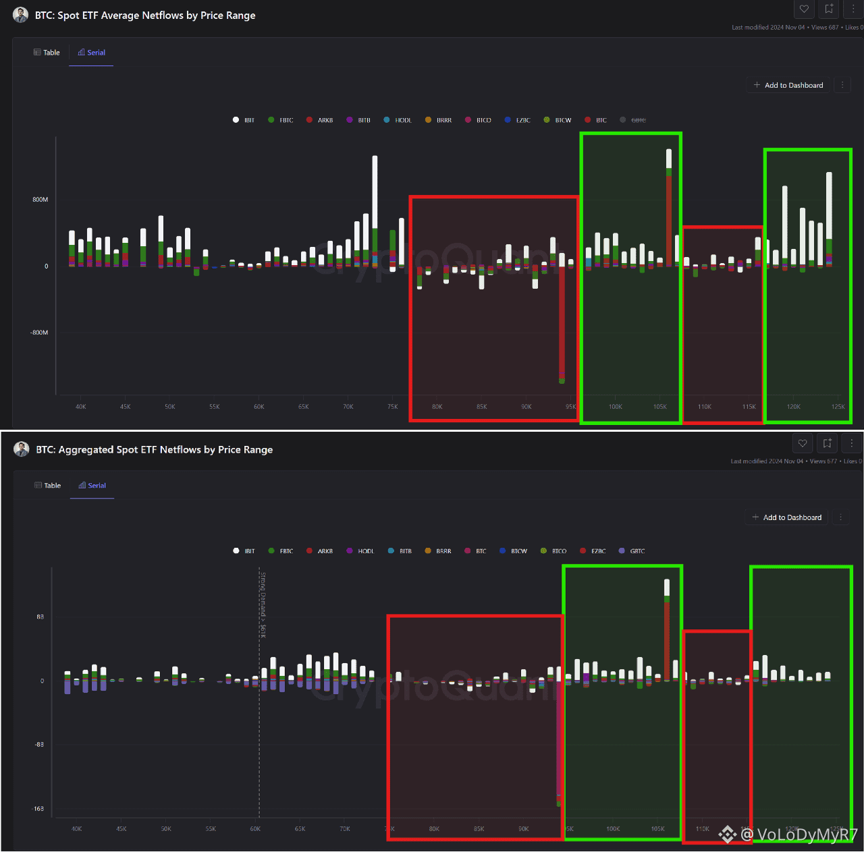Toggle IBIT series in top chart legend

[244, 120]
